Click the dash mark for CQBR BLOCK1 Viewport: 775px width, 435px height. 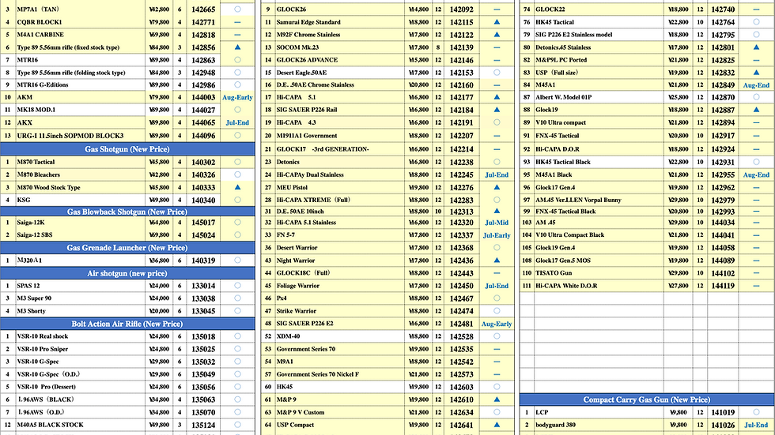tap(237, 22)
